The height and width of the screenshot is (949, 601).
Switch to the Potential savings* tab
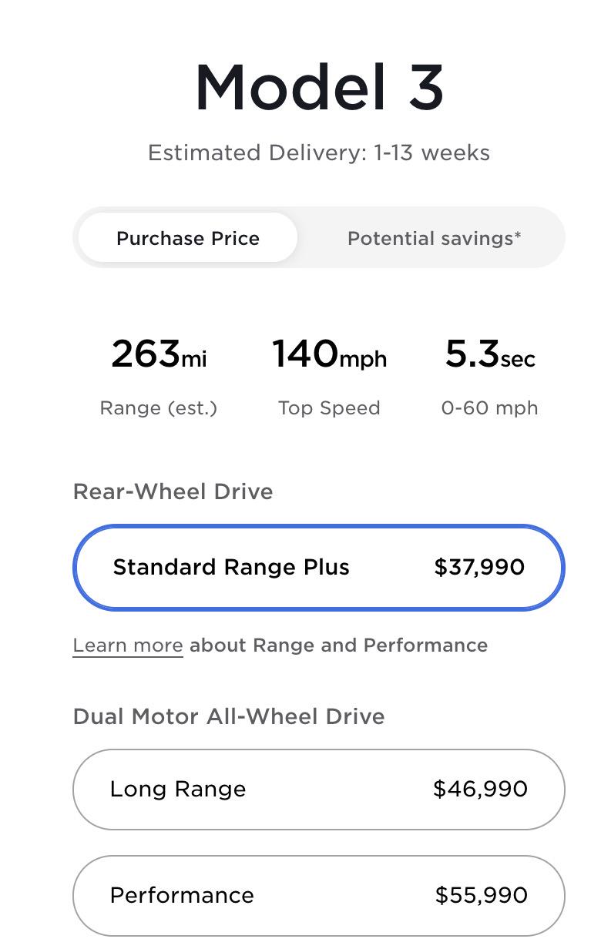[x=434, y=238]
